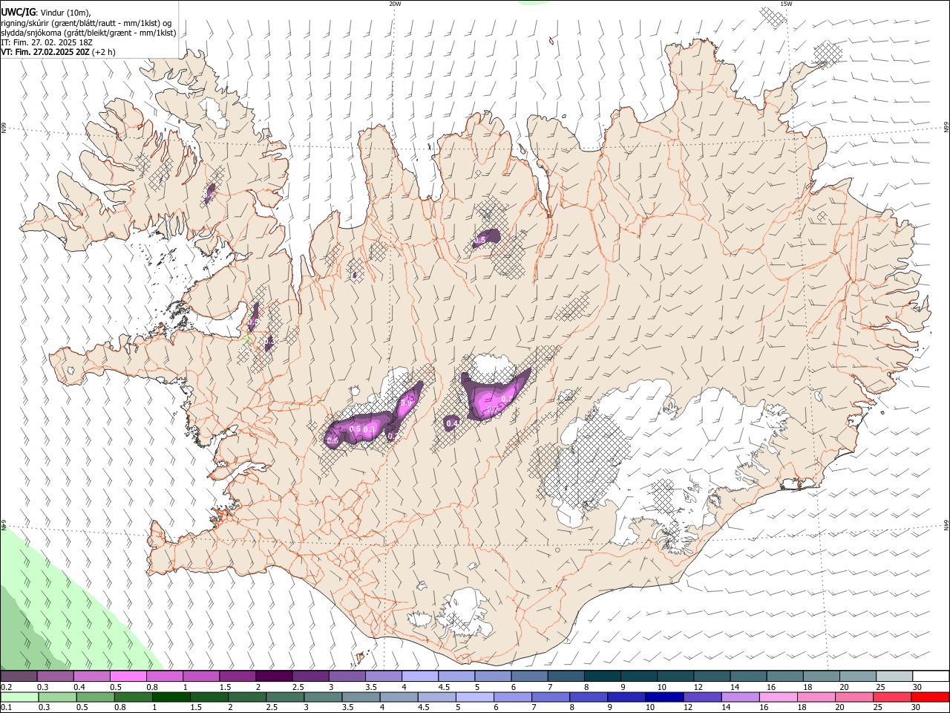Select the 16–18 rain scale pale pink swatch
The width and height of the screenshot is (950, 713).
tap(779, 697)
